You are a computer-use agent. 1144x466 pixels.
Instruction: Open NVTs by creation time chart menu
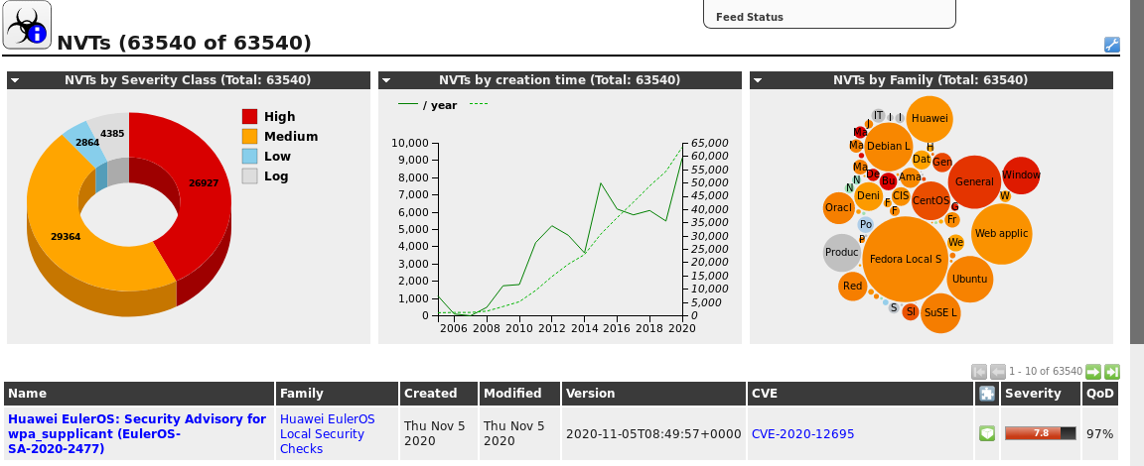tap(386, 80)
